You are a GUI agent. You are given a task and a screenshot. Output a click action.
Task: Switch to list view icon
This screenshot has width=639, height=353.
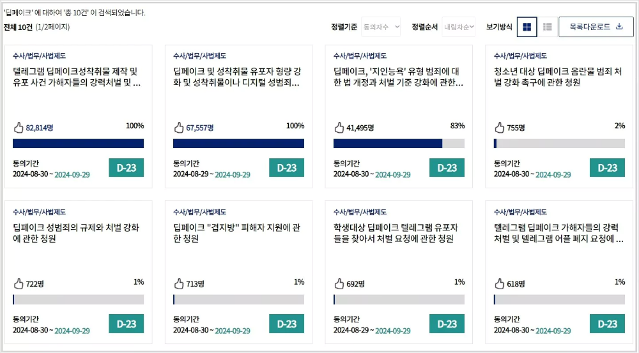[x=548, y=27]
